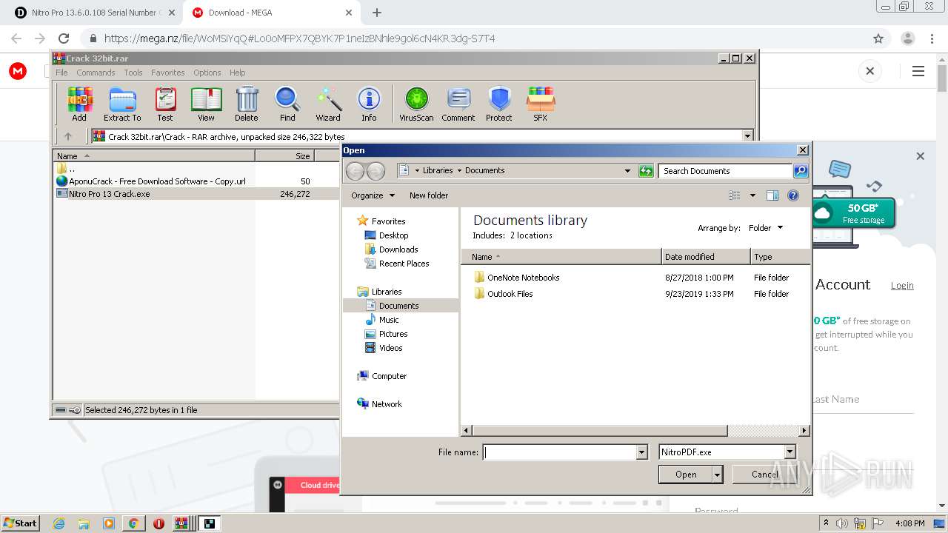Open the MEGA hamburger menu
Viewport: 948px width, 533px height.
coord(918,71)
